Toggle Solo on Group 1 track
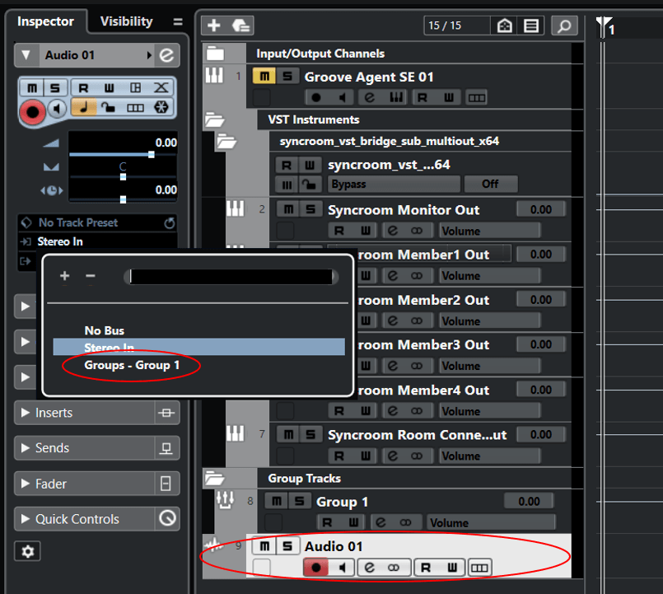The height and width of the screenshot is (594, 663). click(x=302, y=501)
